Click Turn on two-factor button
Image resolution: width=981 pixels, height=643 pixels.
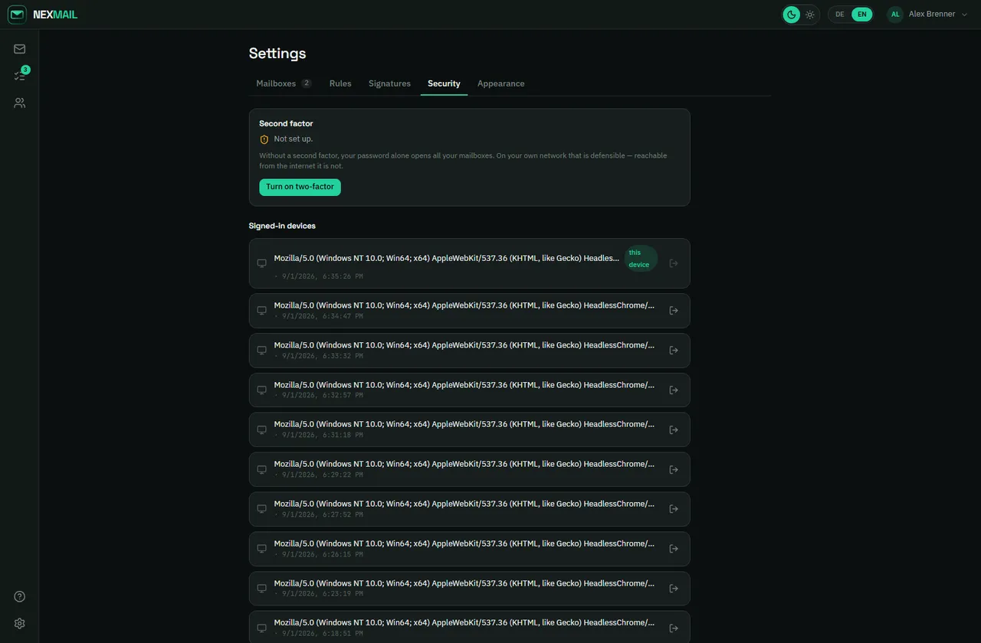(300, 187)
